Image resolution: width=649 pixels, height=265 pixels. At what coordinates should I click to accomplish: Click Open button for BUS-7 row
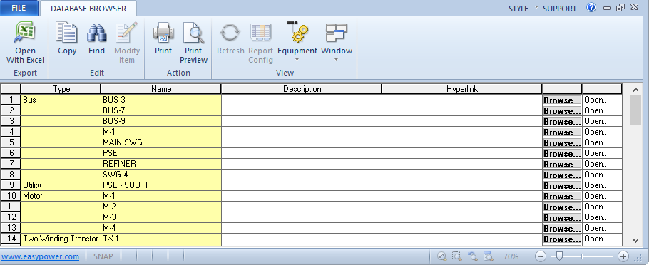coord(602,110)
